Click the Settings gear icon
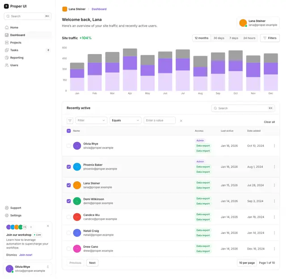The height and width of the screenshot is (279, 286). 7,216
